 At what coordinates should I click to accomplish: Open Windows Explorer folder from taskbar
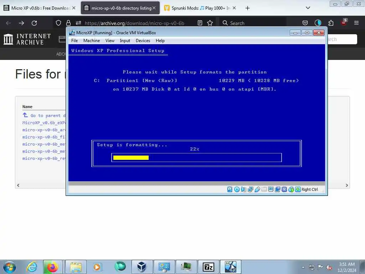pos(76,267)
